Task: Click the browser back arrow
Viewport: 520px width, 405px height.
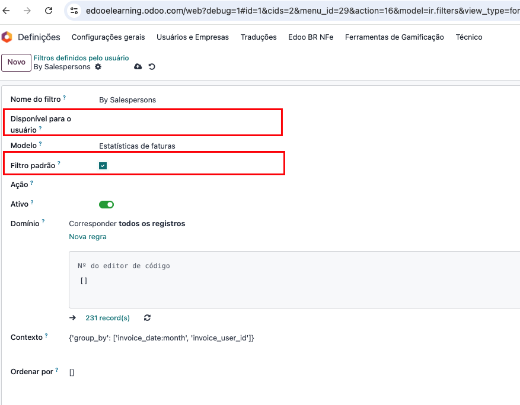Action: (x=6, y=11)
